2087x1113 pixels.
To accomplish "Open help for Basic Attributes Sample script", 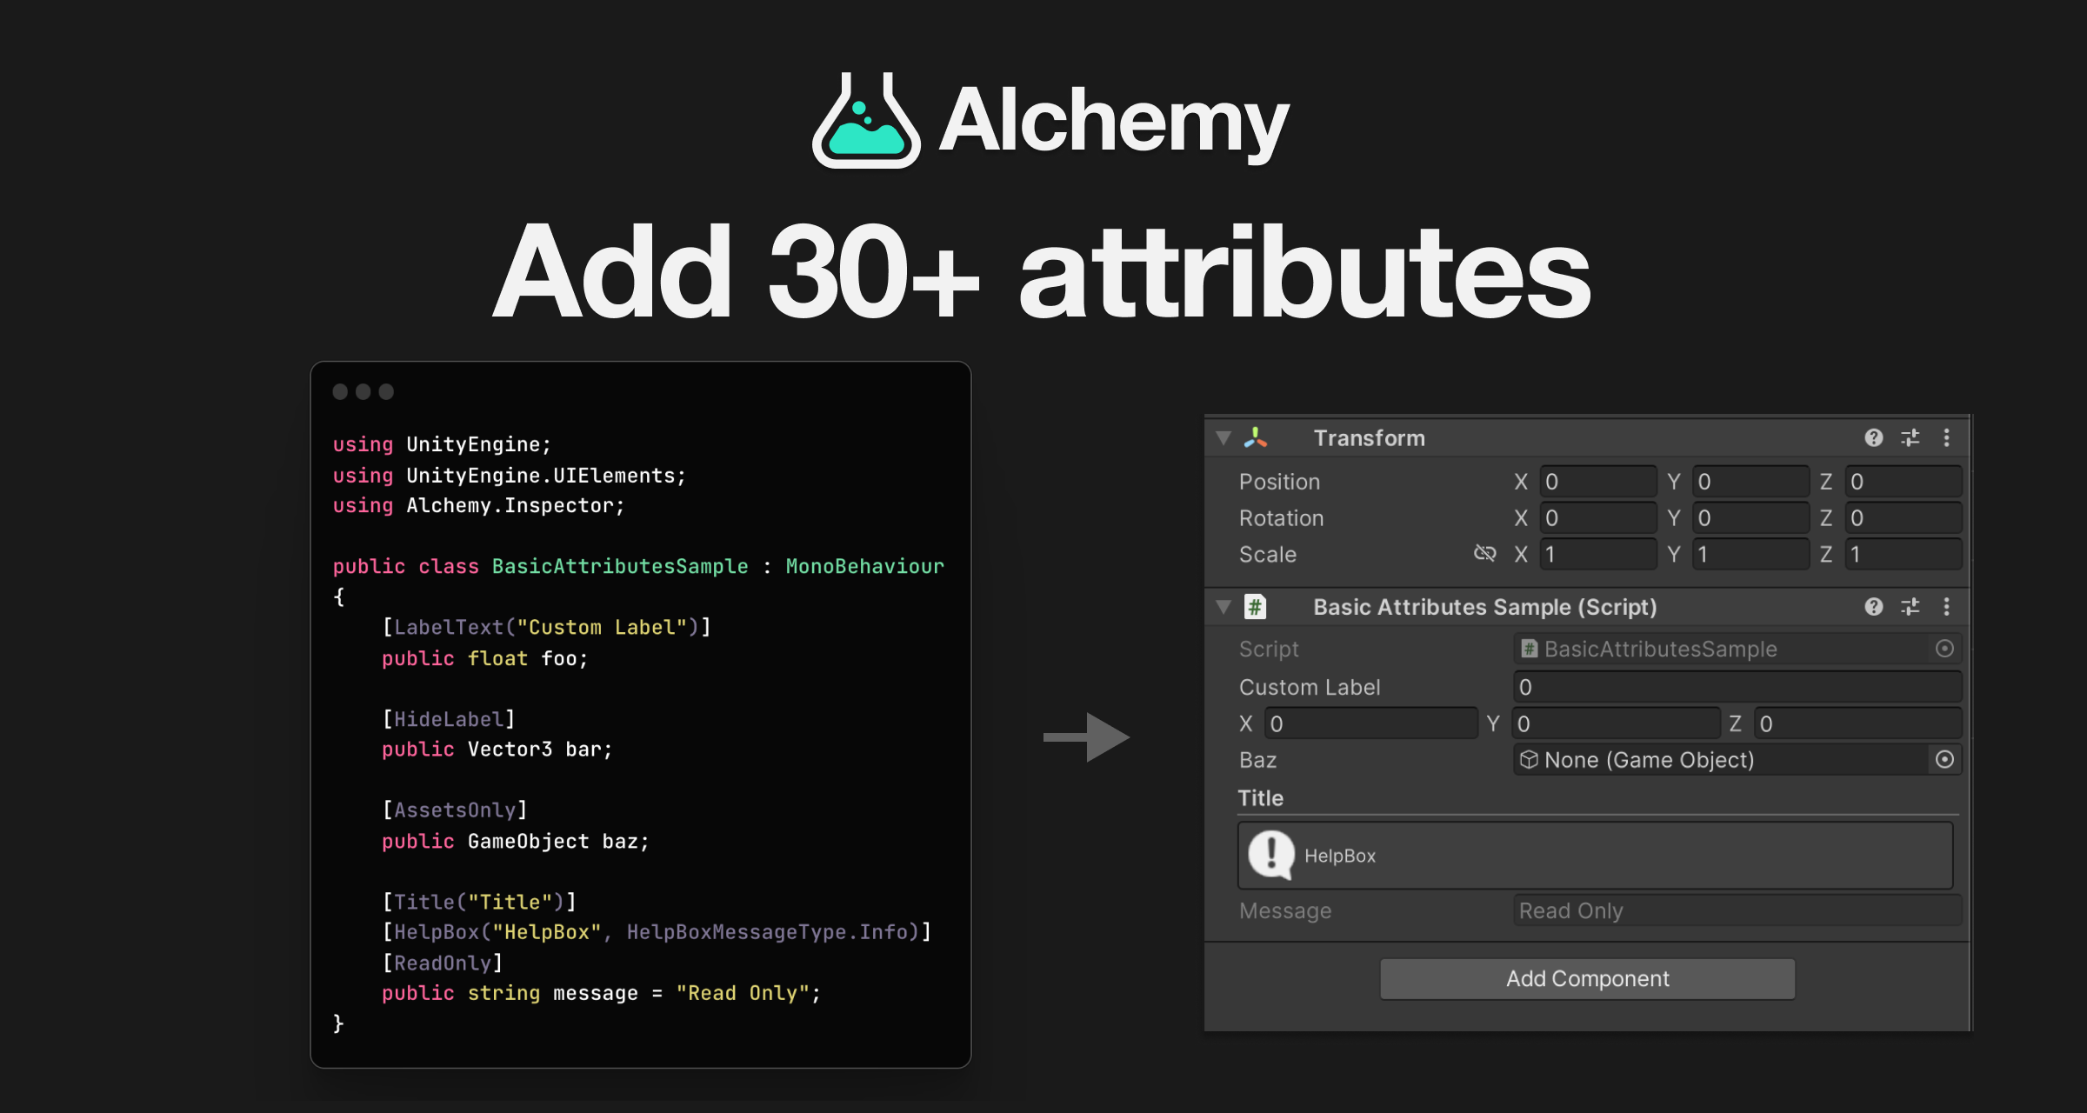I will click(x=1872, y=607).
